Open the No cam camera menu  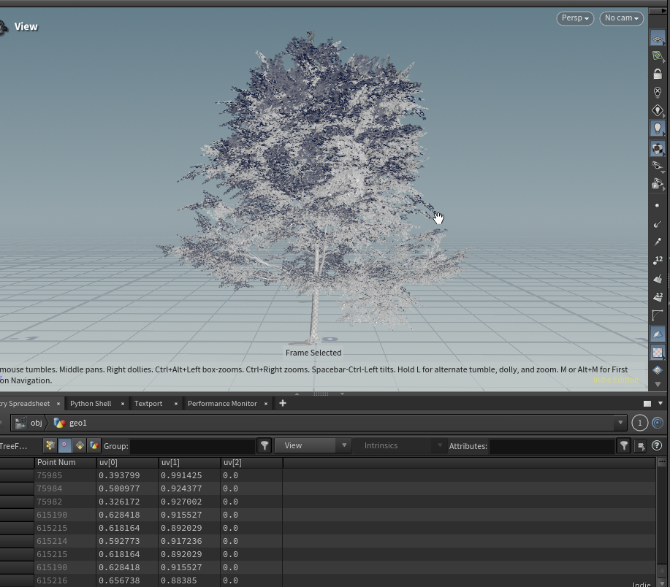[x=621, y=18]
